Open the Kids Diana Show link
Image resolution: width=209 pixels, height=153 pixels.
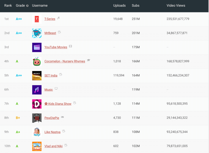pos(58,104)
